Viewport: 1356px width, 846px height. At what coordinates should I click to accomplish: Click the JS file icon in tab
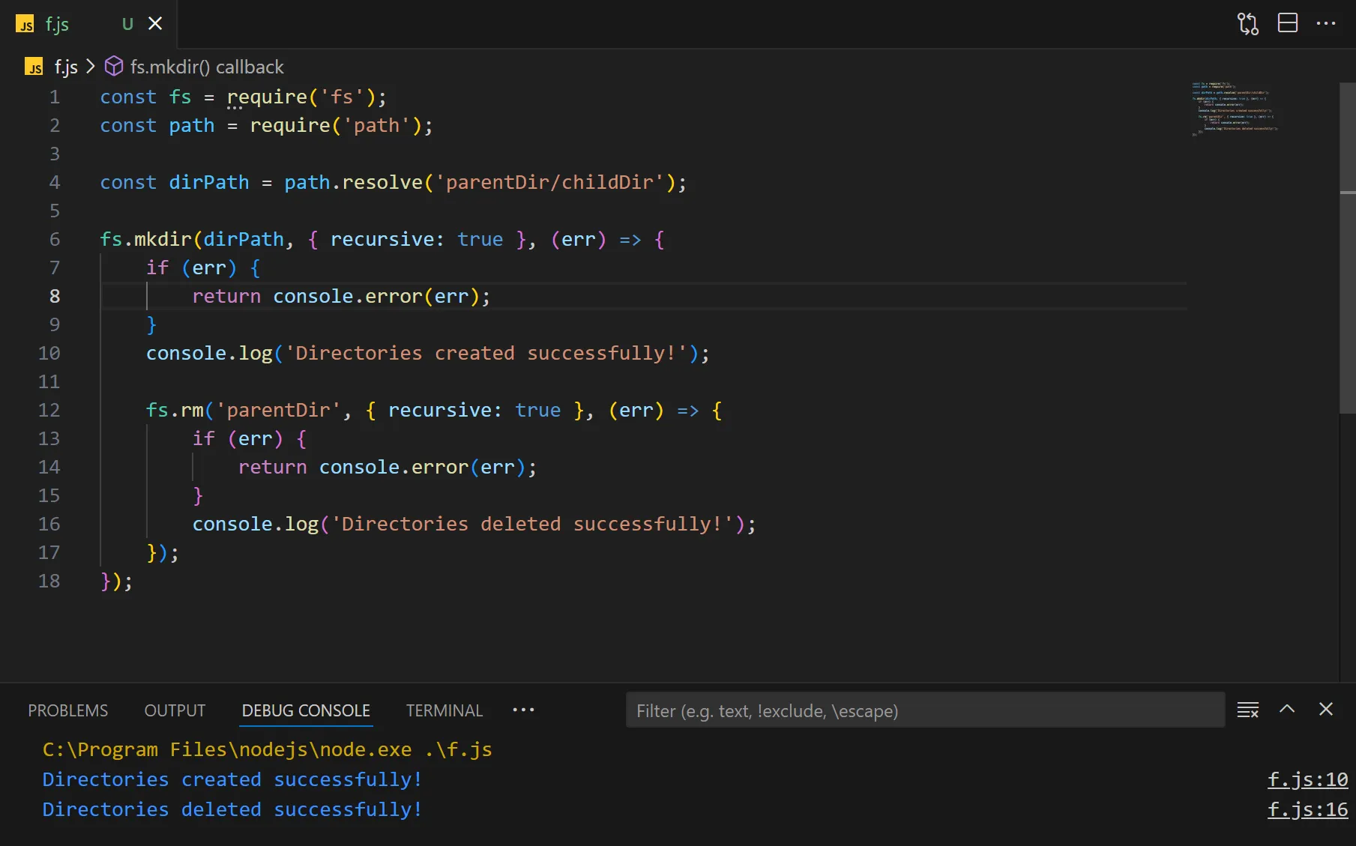pyautogui.click(x=25, y=25)
